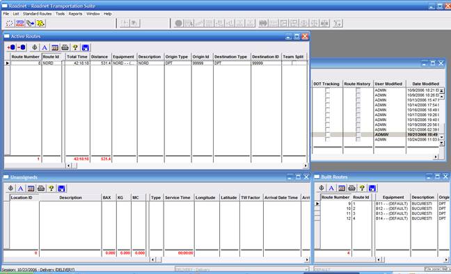
Task: Click the columns grid icon in Built Routes
Action: pyautogui.click(x=342, y=188)
